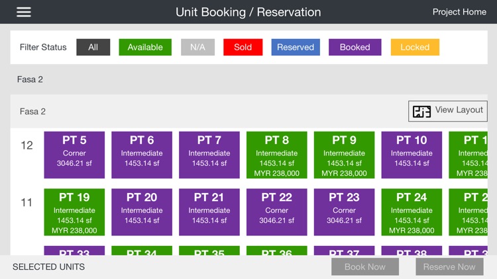This screenshot has height=279, width=497.
Task: Click the floor plan icon in View Layout
Action: (x=421, y=111)
